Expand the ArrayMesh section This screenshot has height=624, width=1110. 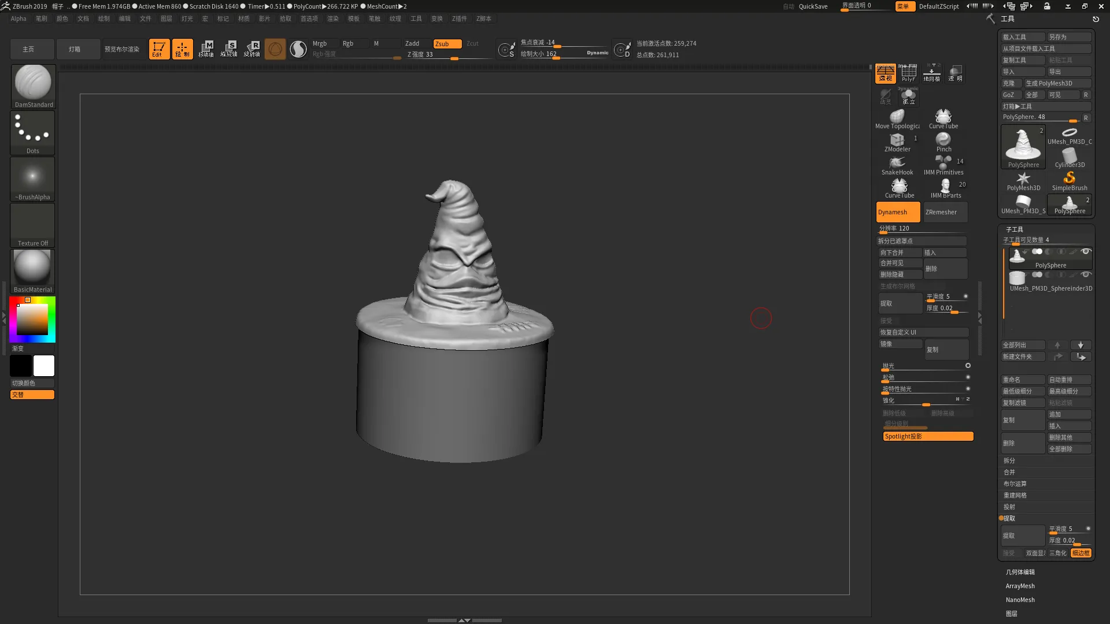tap(1020, 586)
